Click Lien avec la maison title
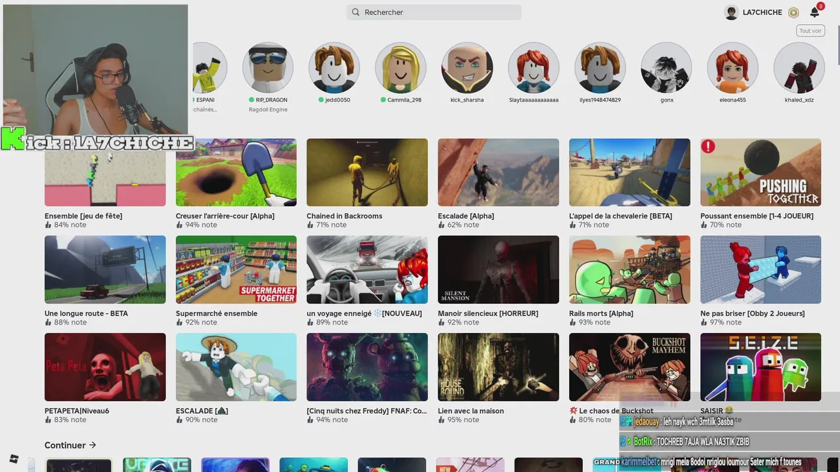This screenshot has width=840, height=472. pos(471,411)
